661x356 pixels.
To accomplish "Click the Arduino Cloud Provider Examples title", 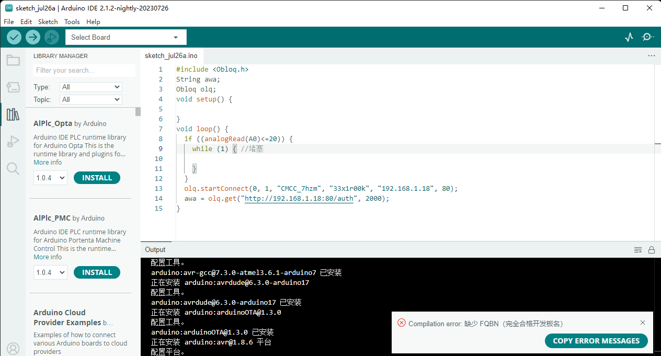I will 67,317.
